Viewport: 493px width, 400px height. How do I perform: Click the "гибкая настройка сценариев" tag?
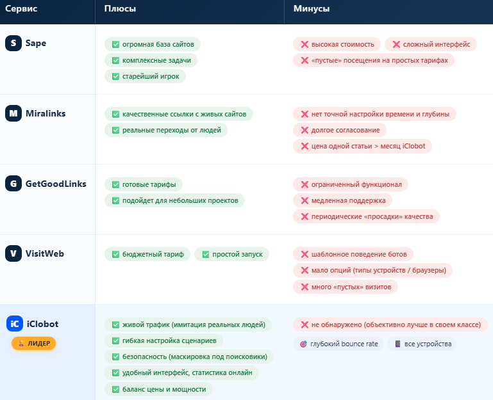click(x=164, y=340)
